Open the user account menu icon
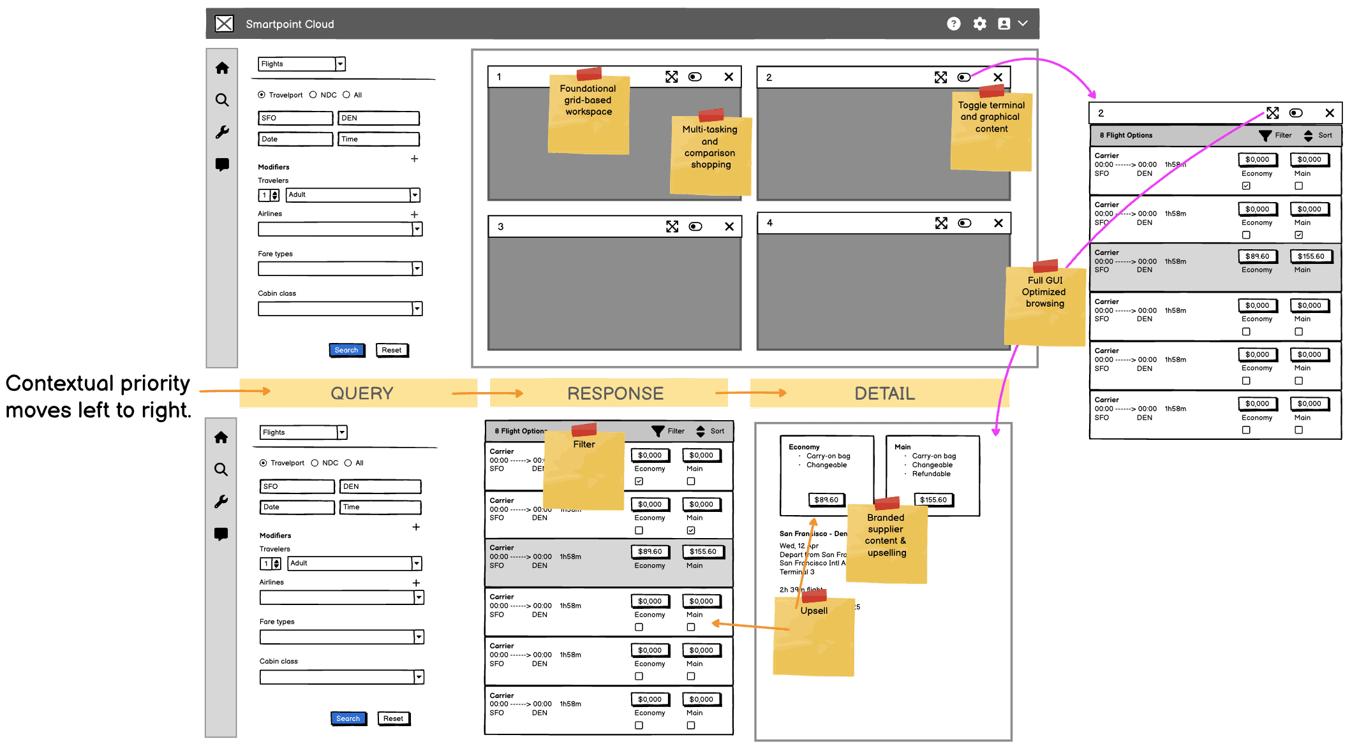 (x=1004, y=24)
